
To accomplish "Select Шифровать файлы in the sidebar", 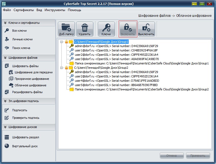I will click(25, 66).
